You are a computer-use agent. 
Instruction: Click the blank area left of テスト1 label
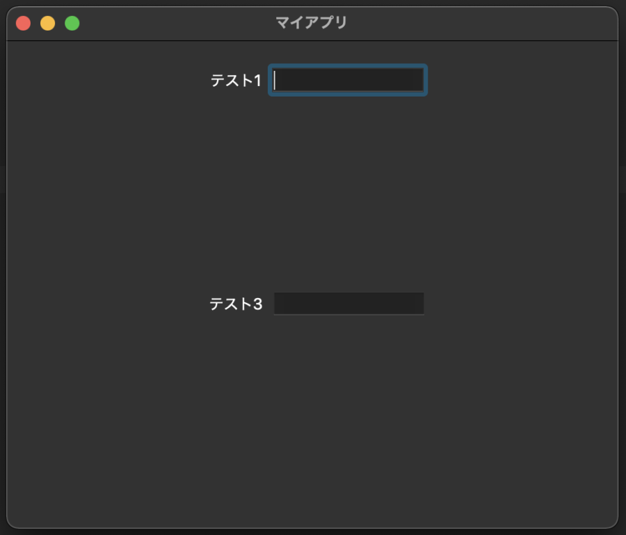pos(104,81)
